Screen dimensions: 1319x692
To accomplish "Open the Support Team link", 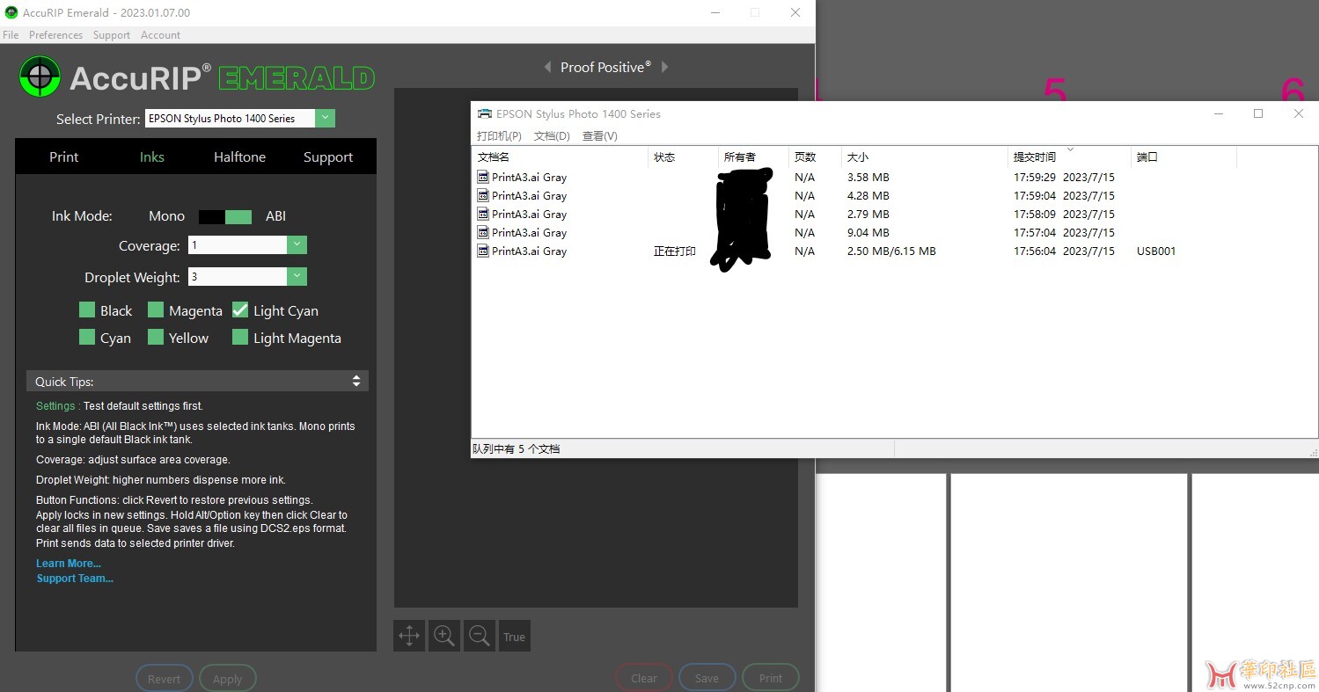I will tap(75, 579).
